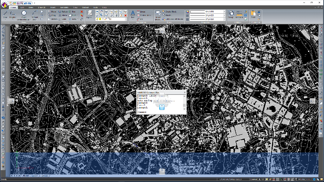The width and height of the screenshot is (324, 182).
Task: Open the Layers manager
Action: (89, 14)
